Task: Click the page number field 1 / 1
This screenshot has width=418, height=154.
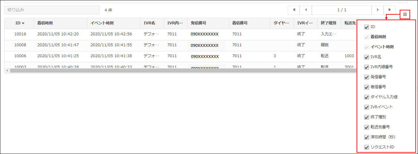Action: tap(342, 10)
